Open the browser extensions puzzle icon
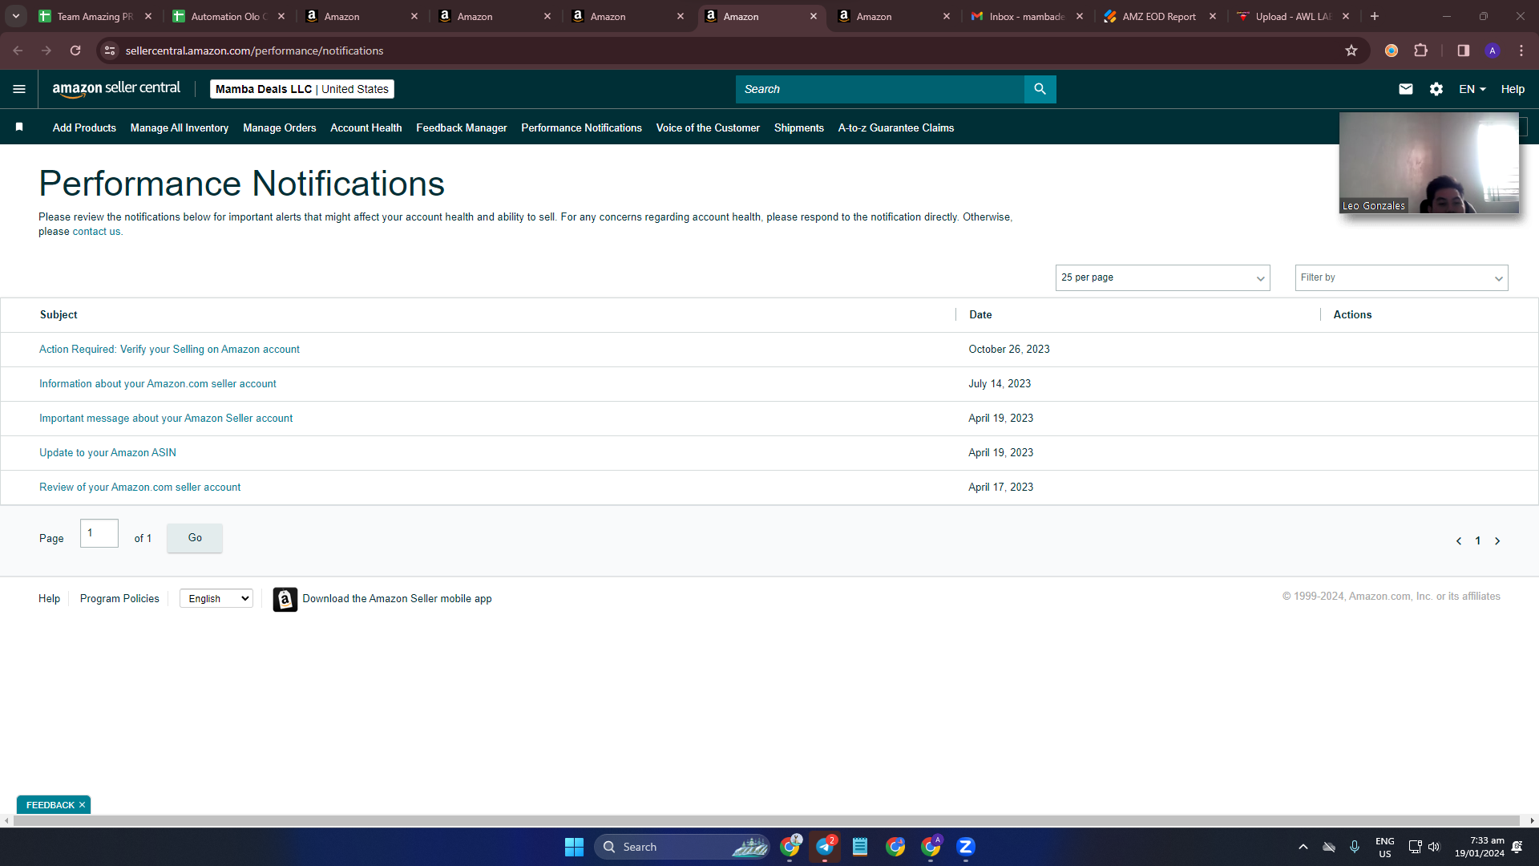 [1421, 51]
